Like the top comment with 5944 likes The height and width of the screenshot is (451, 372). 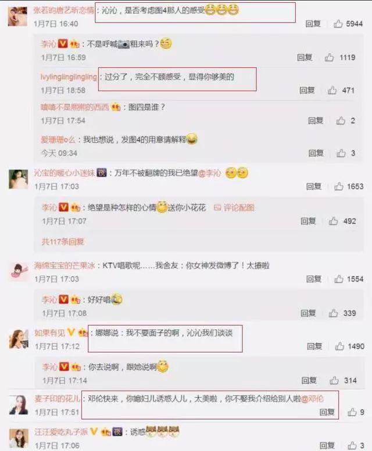(338, 24)
